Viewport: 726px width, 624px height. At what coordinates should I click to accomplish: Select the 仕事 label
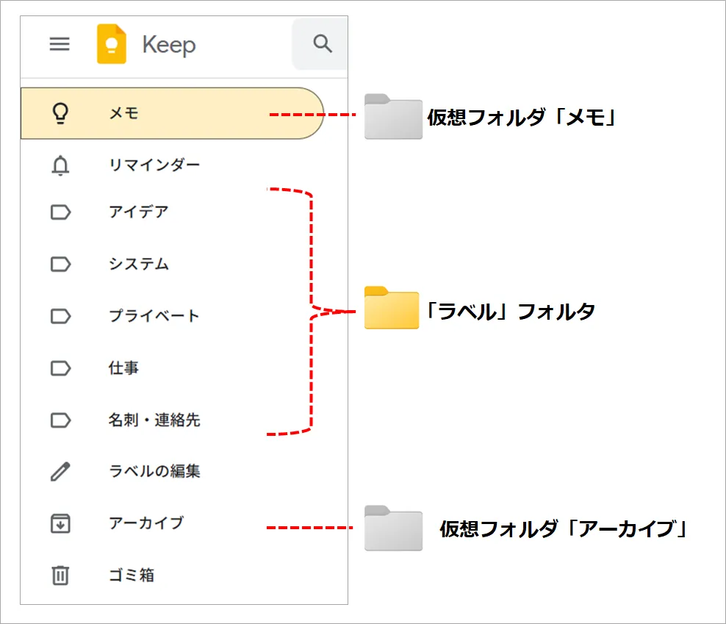[x=123, y=367]
